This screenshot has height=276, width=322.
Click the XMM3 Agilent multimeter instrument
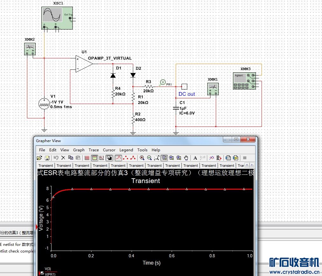tap(244, 80)
